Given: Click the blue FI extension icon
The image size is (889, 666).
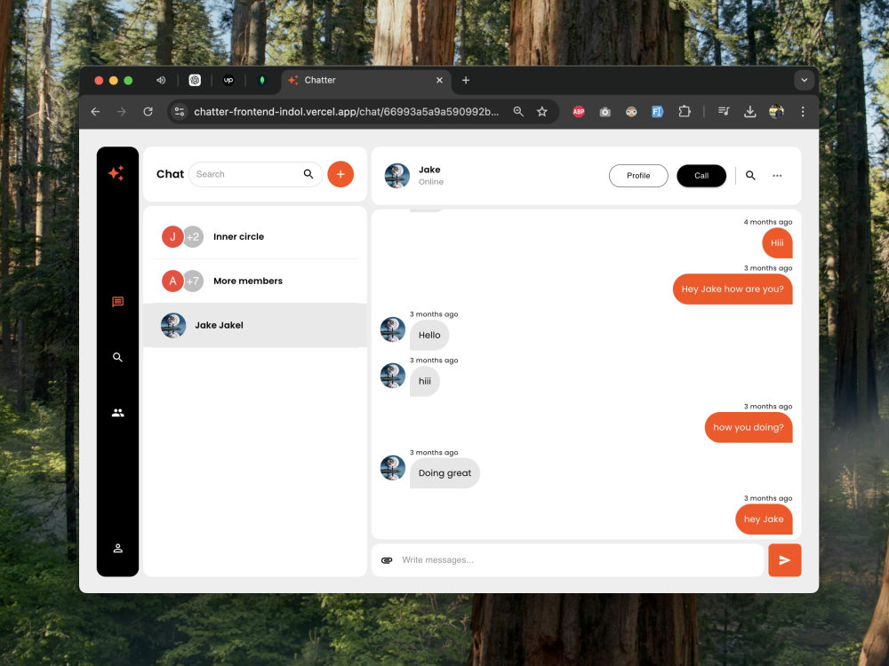Looking at the screenshot, I should tap(657, 112).
